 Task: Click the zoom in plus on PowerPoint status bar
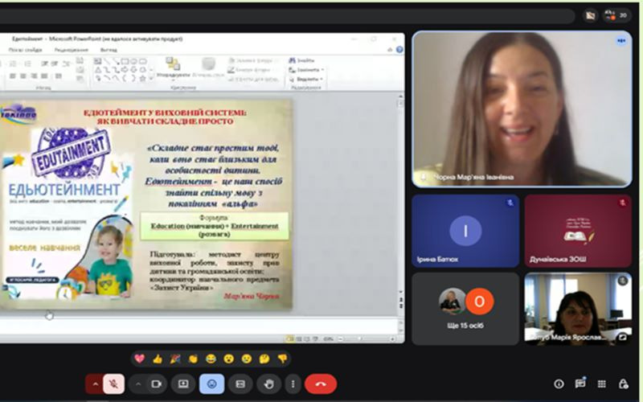coord(392,338)
